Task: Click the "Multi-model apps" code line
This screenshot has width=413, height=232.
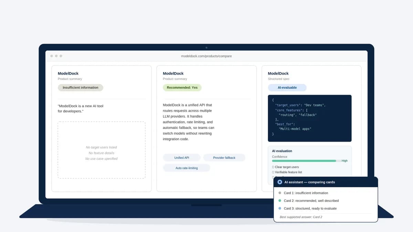Action: tap(295, 129)
